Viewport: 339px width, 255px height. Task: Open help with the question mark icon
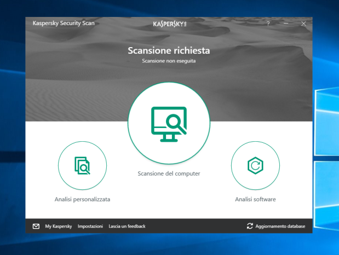268,24
